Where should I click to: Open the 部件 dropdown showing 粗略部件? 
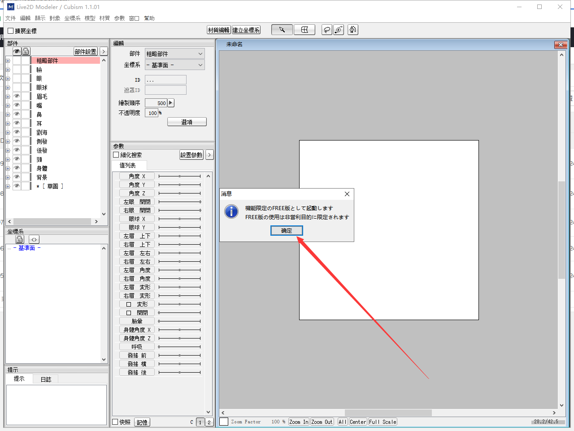pyautogui.click(x=174, y=54)
